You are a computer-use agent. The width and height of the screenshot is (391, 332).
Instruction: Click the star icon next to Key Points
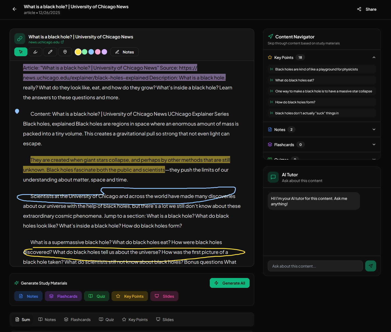270,57
